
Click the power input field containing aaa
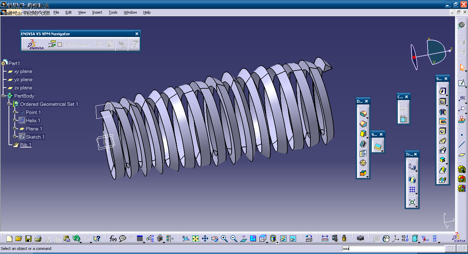[393, 249]
